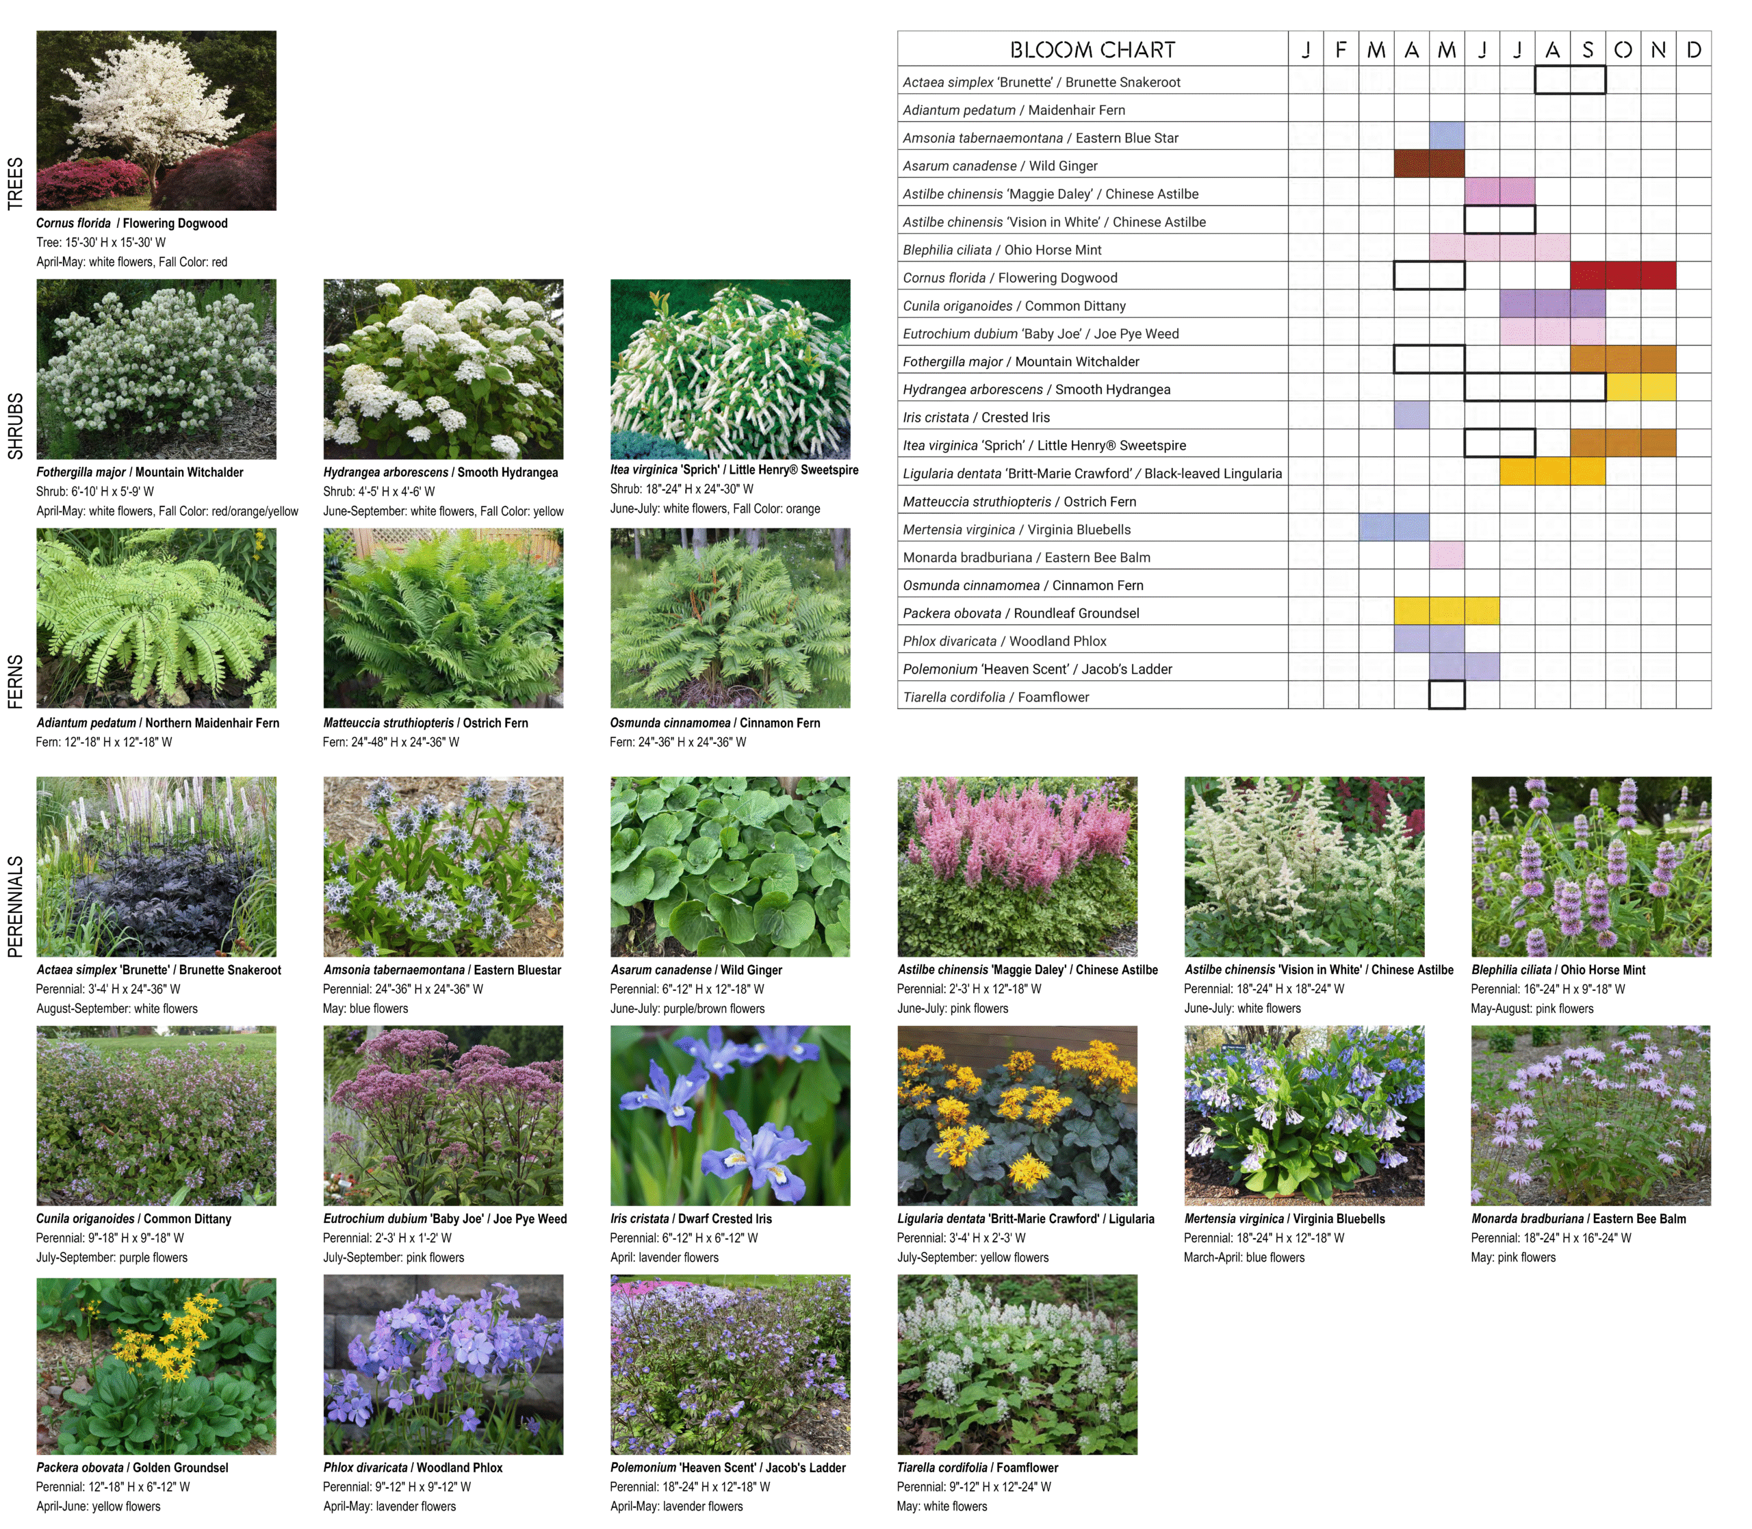The image size is (1752, 1529).
Task: Open the Dwarf Crested Iris photo
Action: click(x=730, y=1115)
